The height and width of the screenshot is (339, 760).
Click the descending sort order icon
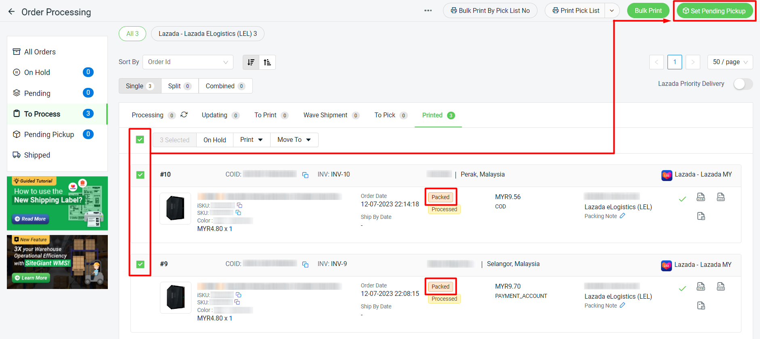click(x=251, y=62)
